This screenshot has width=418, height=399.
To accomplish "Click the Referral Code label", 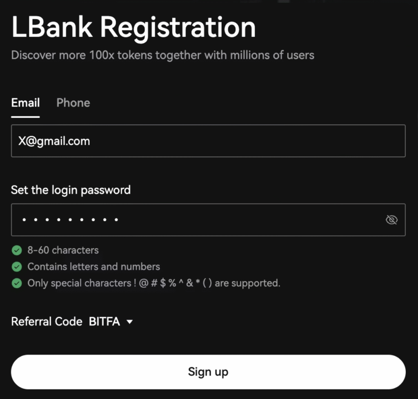I will click(x=47, y=322).
